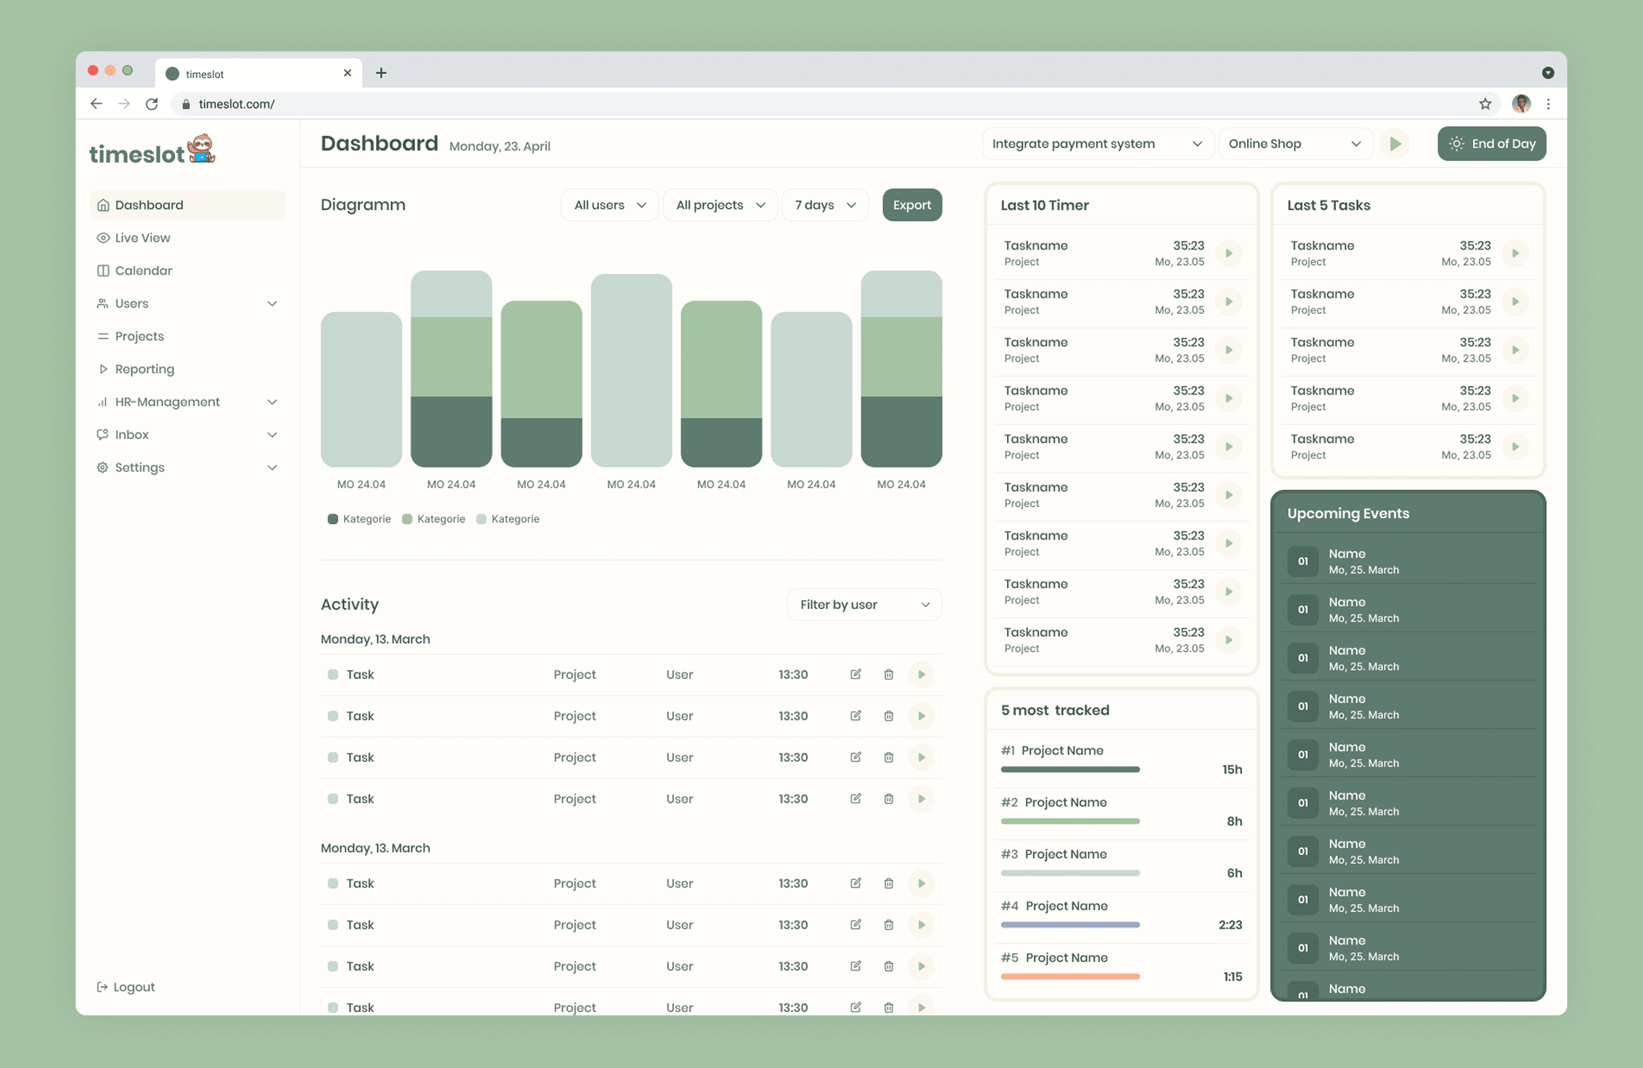The width and height of the screenshot is (1643, 1068).
Task: Click the #4 Project Name progress bar
Action: point(1069,925)
